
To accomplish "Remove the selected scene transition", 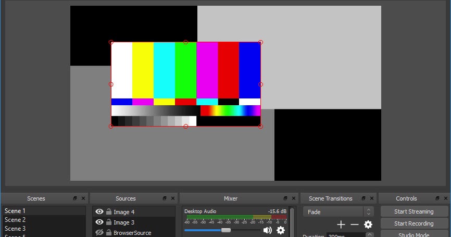I will pyautogui.click(x=355, y=224).
